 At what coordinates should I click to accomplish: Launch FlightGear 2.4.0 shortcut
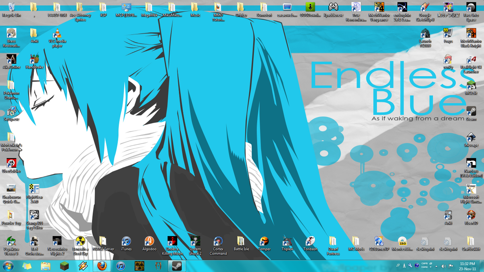[34, 194]
